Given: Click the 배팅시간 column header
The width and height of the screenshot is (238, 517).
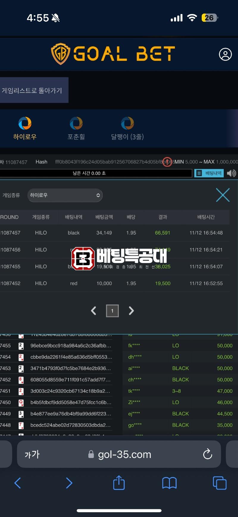Looking at the screenshot, I should point(206,217).
